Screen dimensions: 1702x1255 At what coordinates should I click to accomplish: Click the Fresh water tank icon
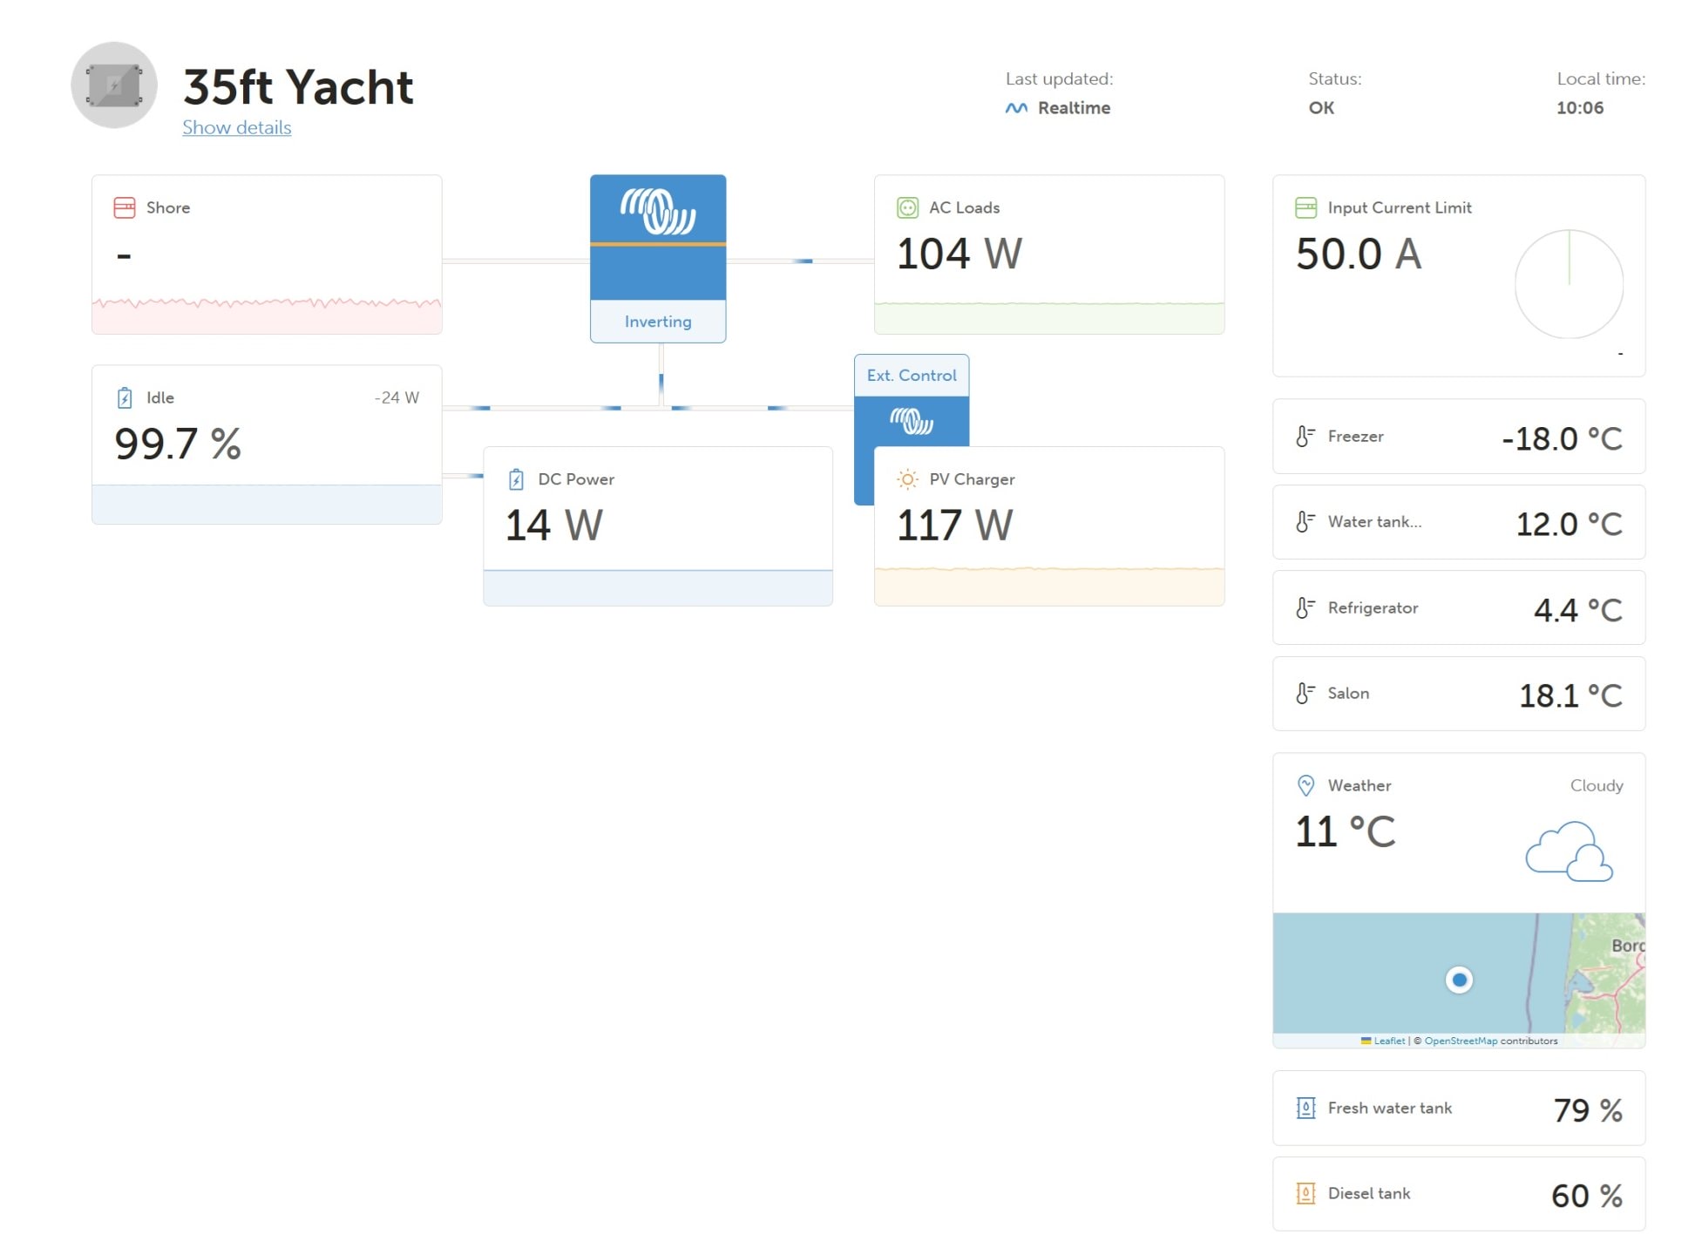pyautogui.click(x=1305, y=1108)
